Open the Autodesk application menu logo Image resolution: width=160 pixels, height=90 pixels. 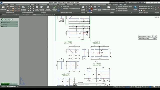[1, 3]
